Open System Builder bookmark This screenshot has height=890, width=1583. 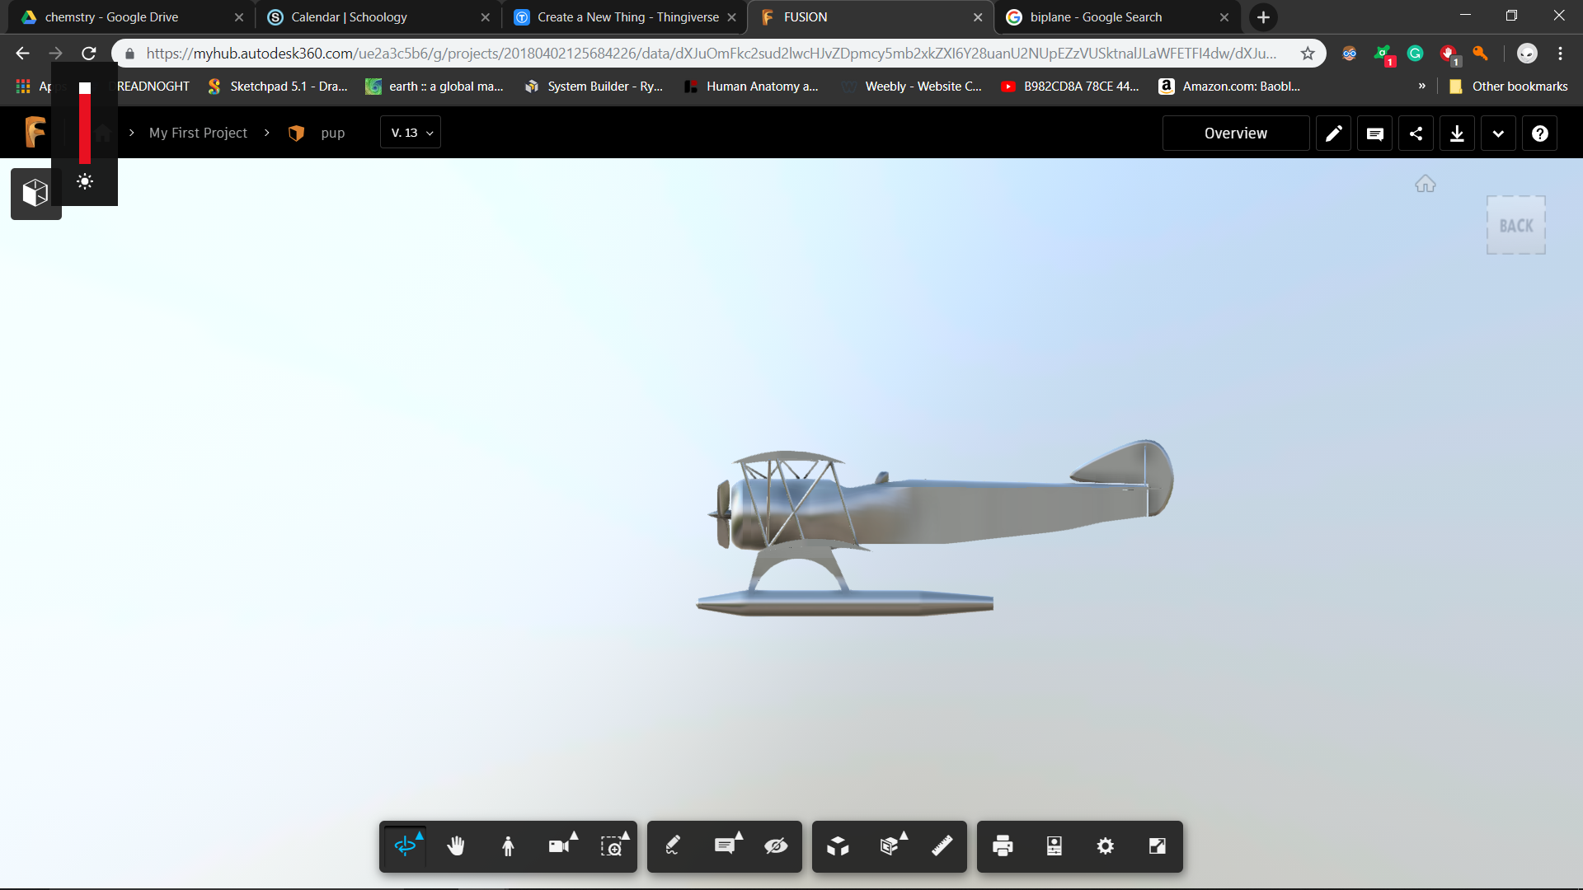point(594,87)
